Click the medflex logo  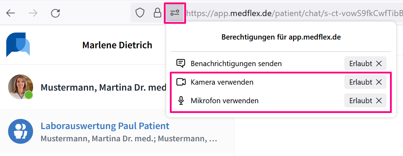[18, 44]
